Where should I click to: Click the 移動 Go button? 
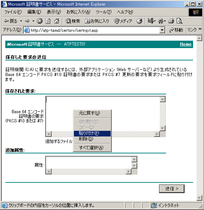tap(176, 30)
